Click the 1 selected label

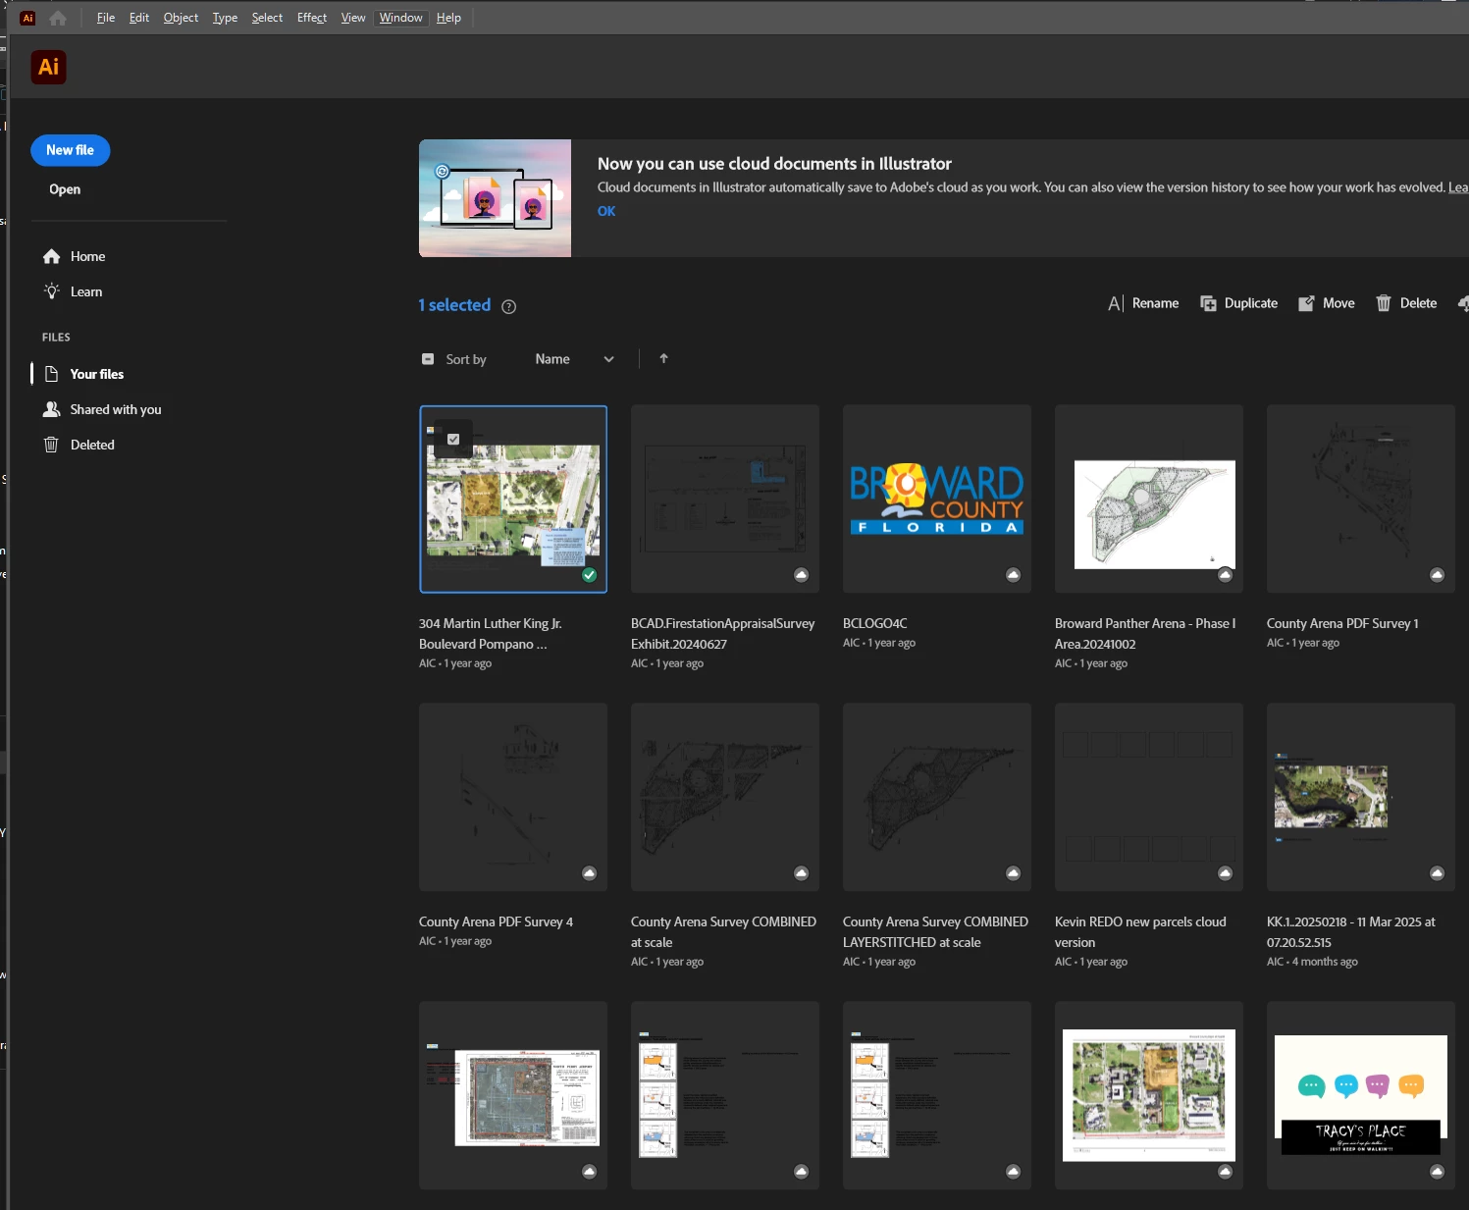(454, 305)
